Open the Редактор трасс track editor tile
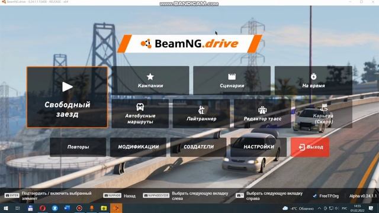Viewport: 379px width, 213px height. (262, 114)
